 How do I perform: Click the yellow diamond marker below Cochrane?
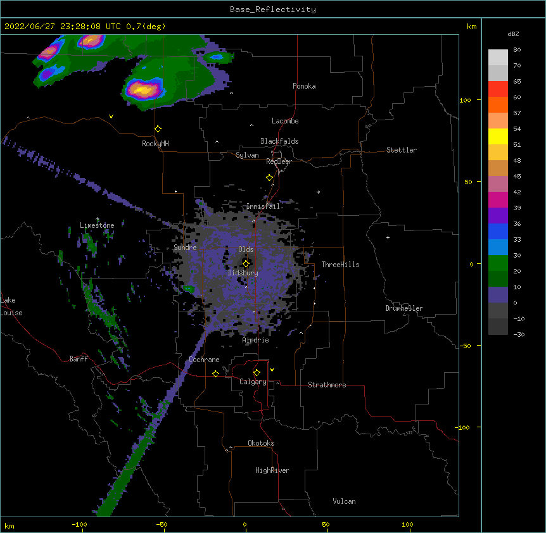215,373
